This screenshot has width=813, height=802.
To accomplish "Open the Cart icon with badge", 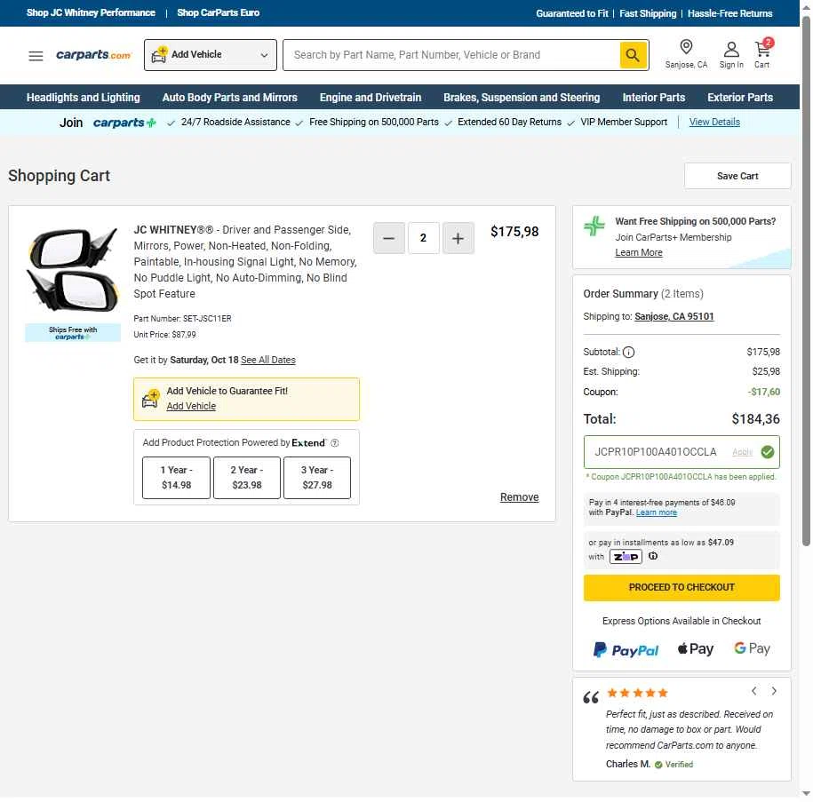I will [762, 53].
